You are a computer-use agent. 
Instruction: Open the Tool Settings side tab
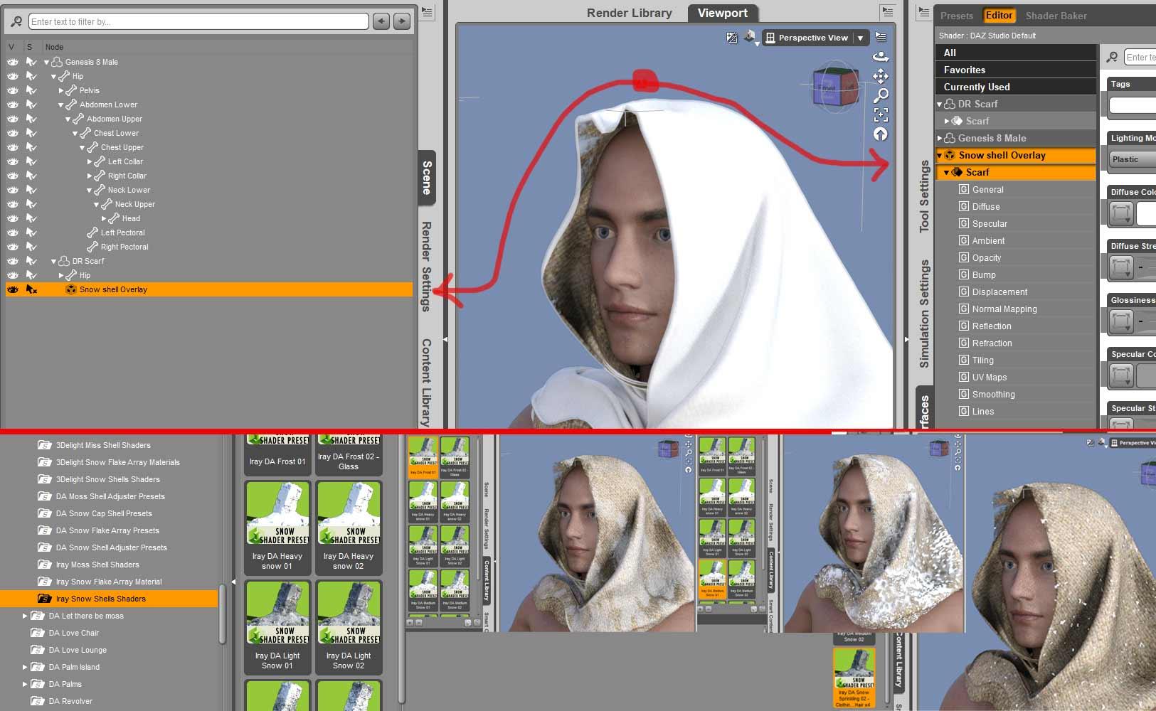click(x=924, y=196)
